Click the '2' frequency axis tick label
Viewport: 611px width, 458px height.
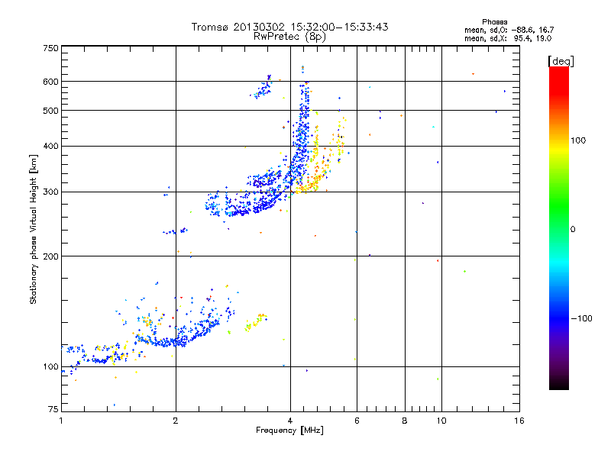pyautogui.click(x=176, y=421)
